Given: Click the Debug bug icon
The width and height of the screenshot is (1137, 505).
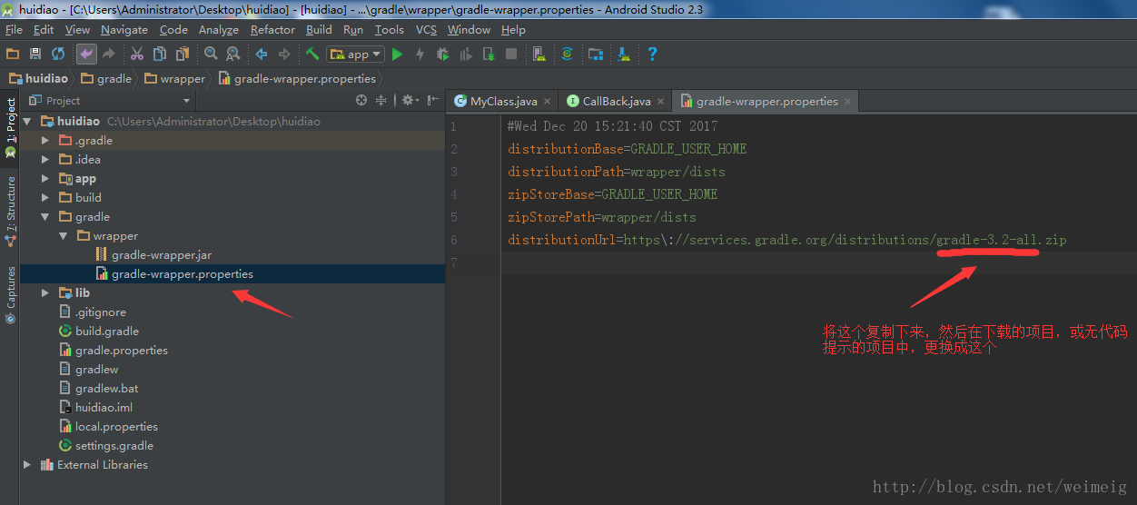Looking at the screenshot, I should point(443,54).
